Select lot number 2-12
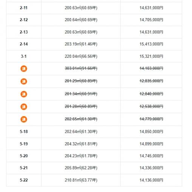Screen dimensions: 192x192 pos(24,20)
